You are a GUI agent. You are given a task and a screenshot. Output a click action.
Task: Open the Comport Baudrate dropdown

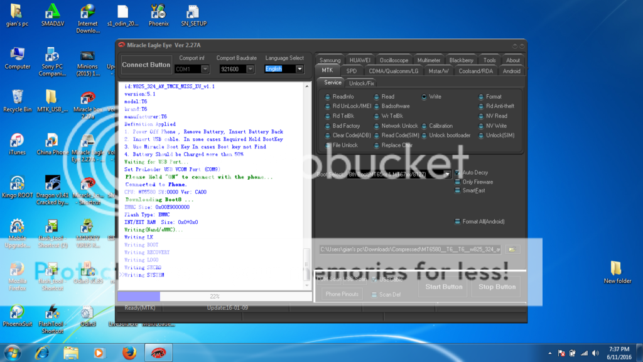click(x=250, y=69)
